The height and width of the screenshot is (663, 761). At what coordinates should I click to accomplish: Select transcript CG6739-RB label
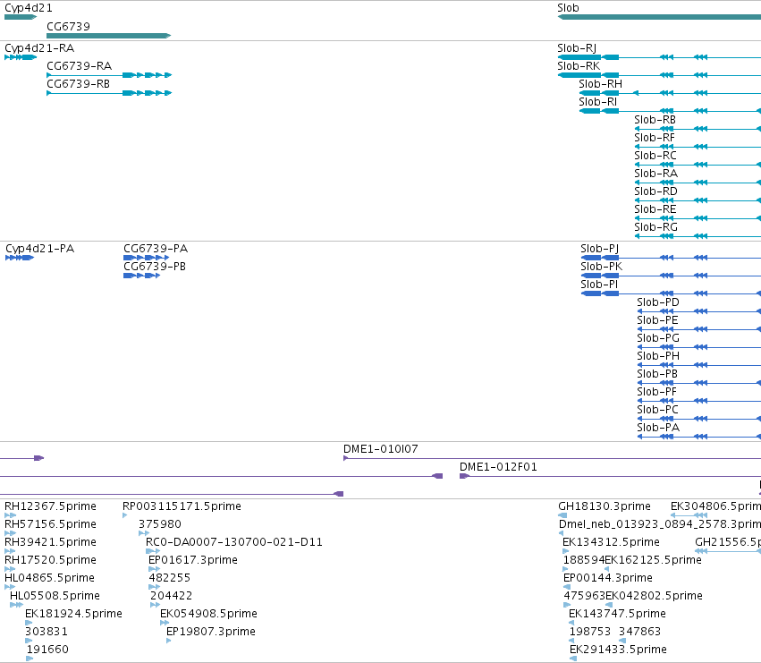(x=78, y=84)
